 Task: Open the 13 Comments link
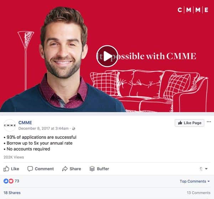pos(199,193)
